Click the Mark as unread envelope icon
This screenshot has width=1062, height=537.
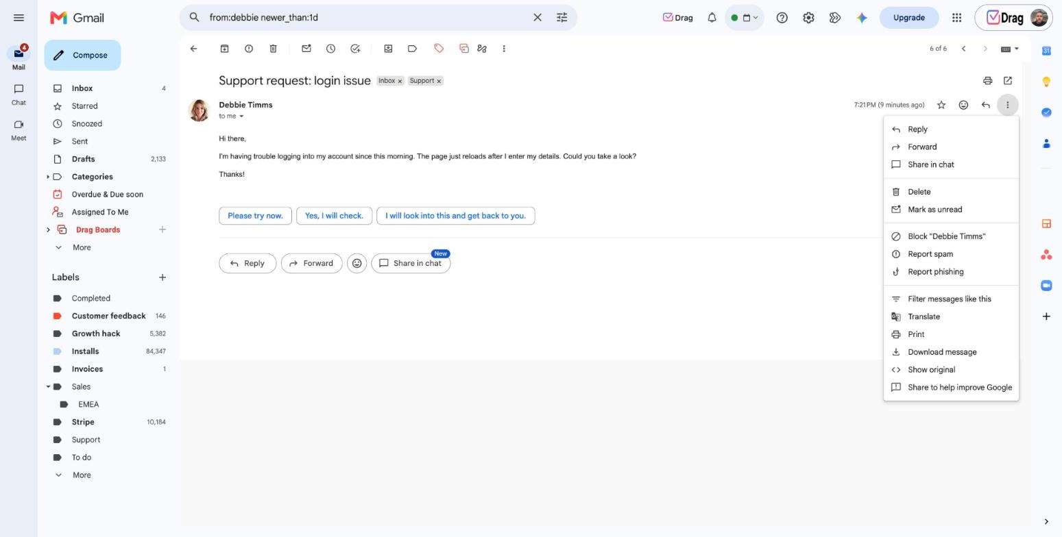[306, 49]
